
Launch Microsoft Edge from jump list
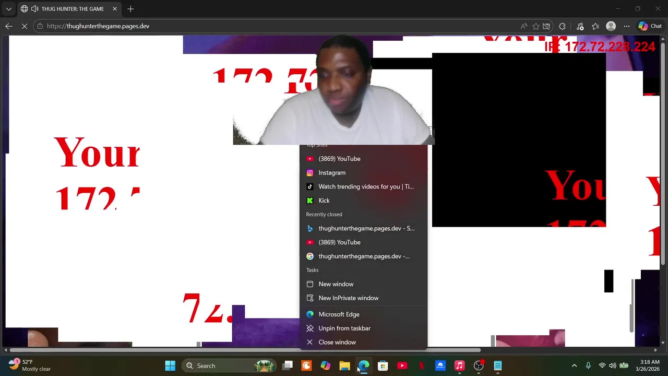click(x=363, y=314)
